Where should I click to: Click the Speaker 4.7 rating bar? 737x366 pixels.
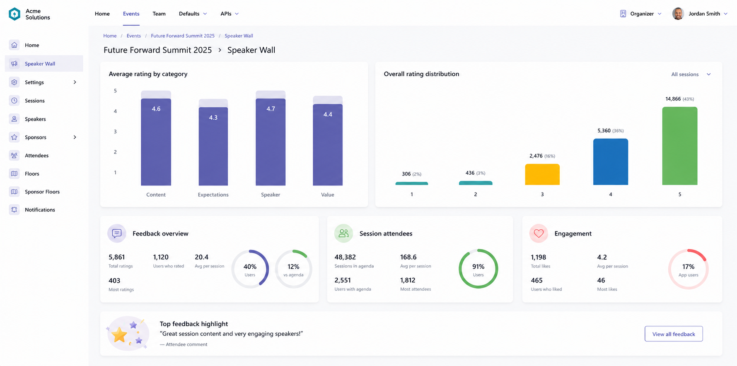coord(271,142)
